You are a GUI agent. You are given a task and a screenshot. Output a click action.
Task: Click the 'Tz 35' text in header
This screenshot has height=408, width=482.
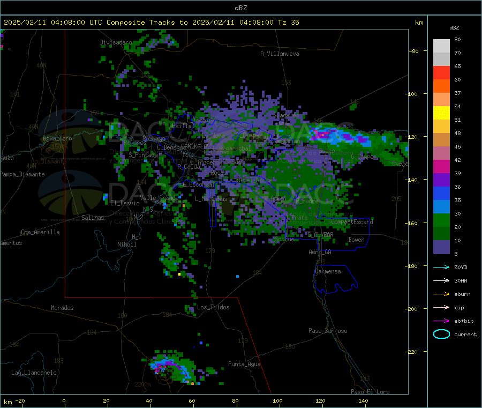coord(288,23)
